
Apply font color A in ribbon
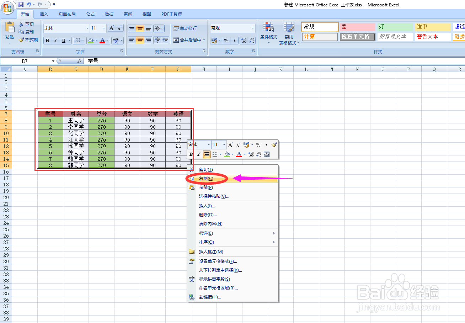103,41
